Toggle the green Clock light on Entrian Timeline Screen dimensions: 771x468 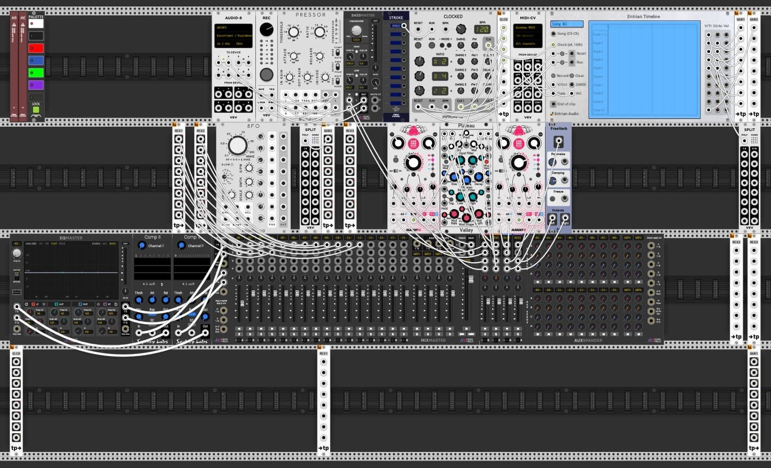(x=554, y=44)
